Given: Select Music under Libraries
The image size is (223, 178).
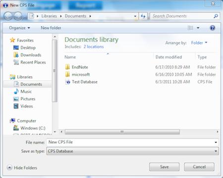Looking at the screenshot, I should [x=26, y=91].
